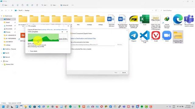Open the New dropdown menu
The image size is (195, 109).
(5, 5)
